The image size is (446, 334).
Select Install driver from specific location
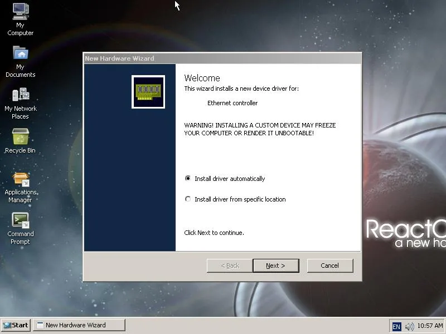point(188,199)
